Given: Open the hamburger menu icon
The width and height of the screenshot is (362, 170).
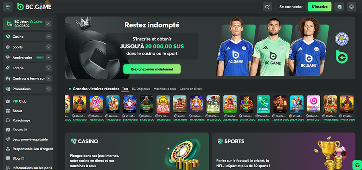Looking at the screenshot, I should pos(8,7).
